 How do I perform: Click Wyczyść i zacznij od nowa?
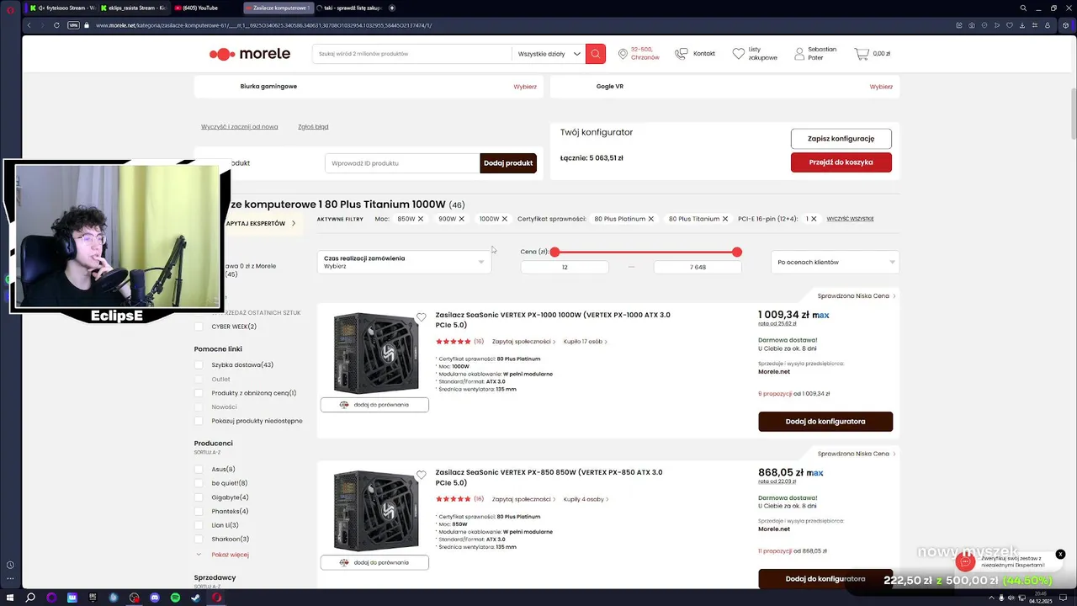click(x=239, y=127)
